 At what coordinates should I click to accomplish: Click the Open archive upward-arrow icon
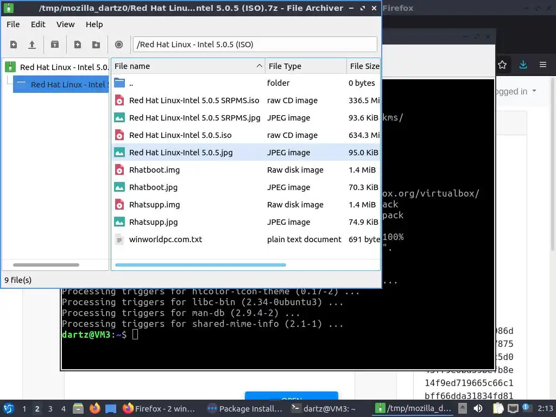coord(32,45)
